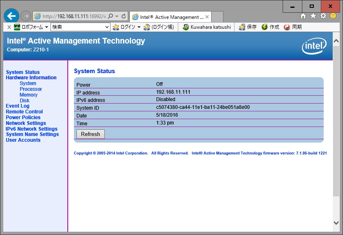Open the Power Policies sidebar link
This screenshot has height=235, width=343.
click(23, 117)
